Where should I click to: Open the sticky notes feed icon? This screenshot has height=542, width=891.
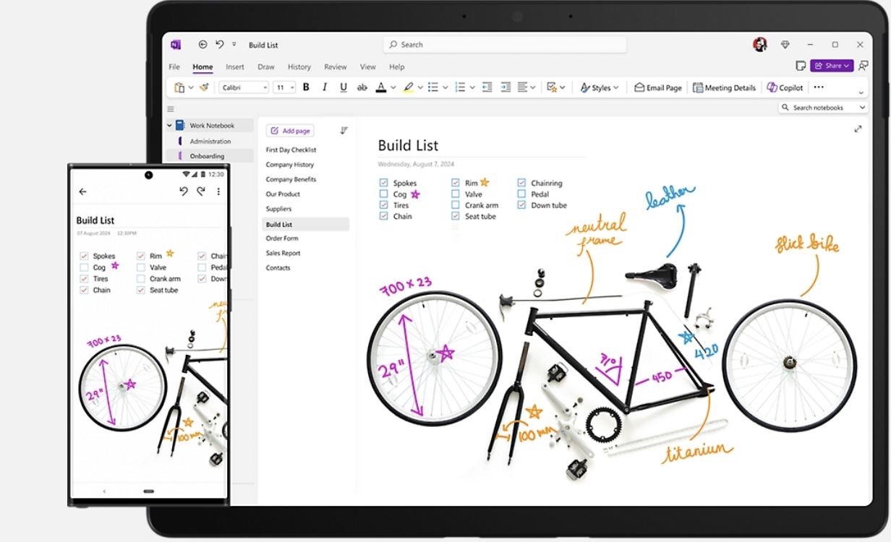click(x=801, y=66)
